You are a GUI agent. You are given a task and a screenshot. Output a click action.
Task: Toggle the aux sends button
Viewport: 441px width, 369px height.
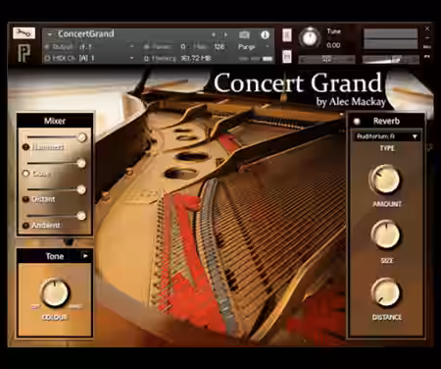427,47
